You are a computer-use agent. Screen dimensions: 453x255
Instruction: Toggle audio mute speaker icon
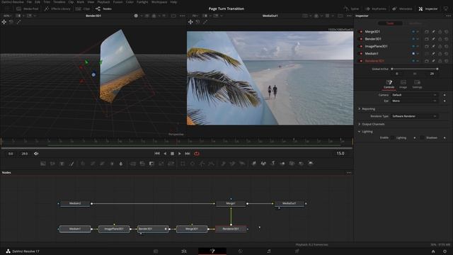tap(36, 154)
